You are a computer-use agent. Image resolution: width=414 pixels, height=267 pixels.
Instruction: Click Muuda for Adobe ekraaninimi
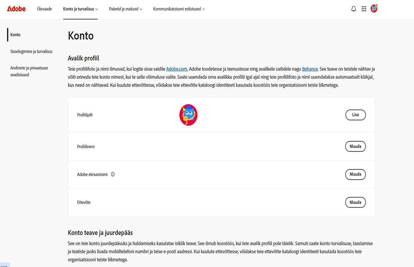355,174
